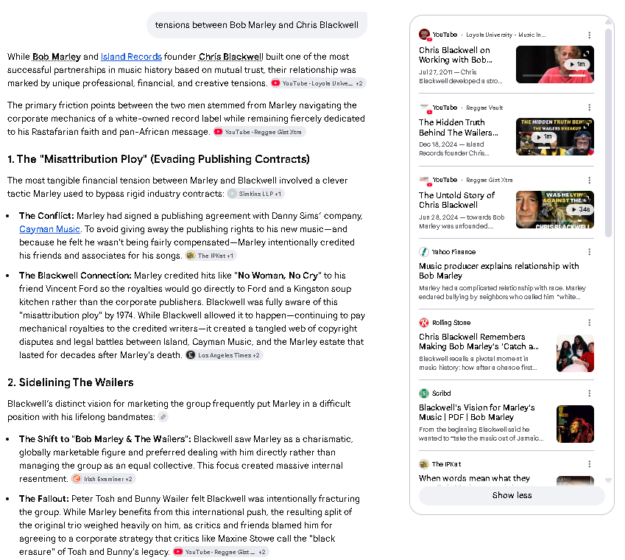Click the underlined Chris Blackwell name

coord(231,57)
